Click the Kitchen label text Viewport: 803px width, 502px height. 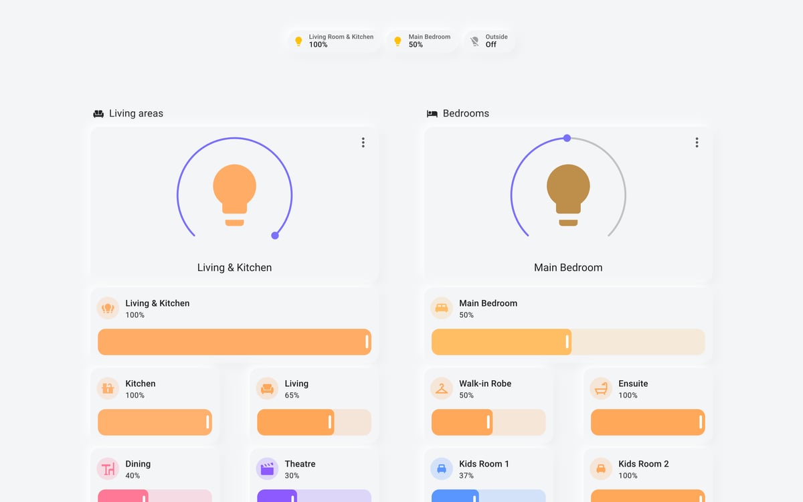tap(141, 384)
